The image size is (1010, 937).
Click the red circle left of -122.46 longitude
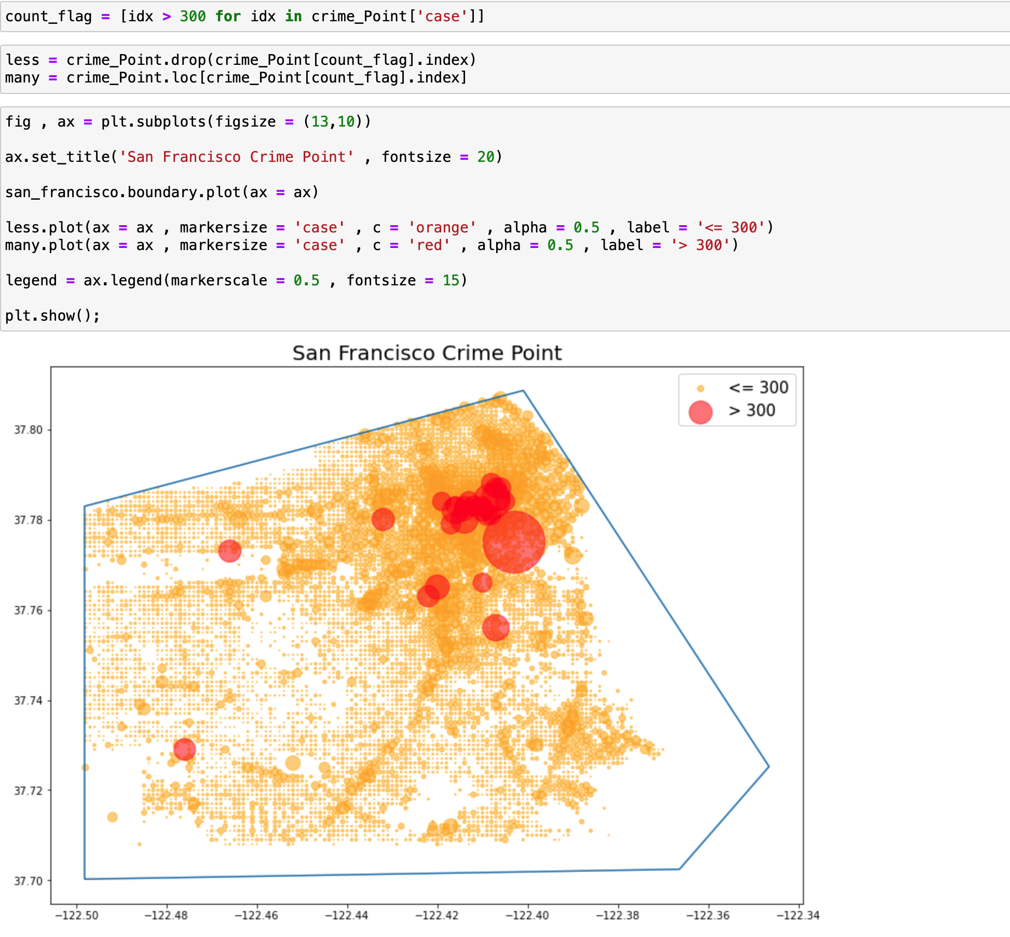(x=229, y=550)
